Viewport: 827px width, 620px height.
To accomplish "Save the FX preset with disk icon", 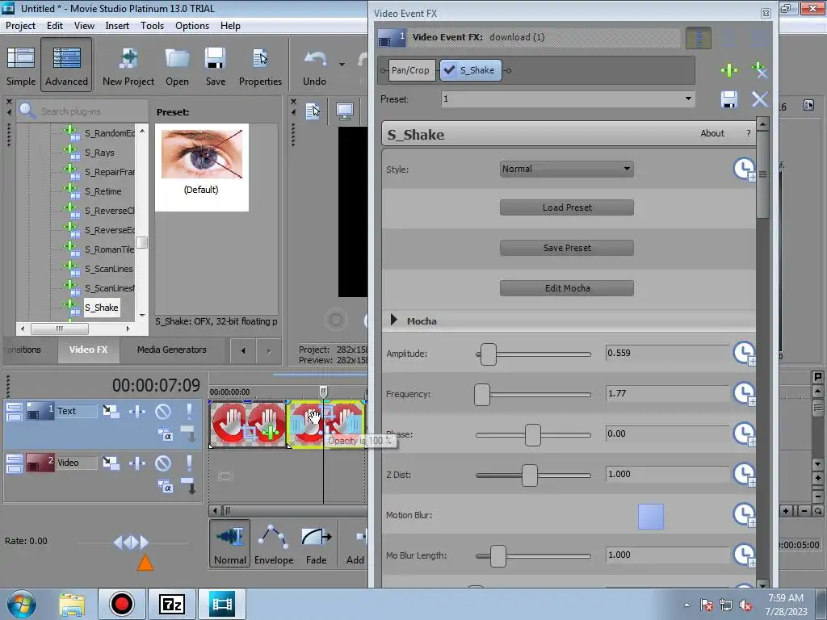I will [x=729, y=99].
